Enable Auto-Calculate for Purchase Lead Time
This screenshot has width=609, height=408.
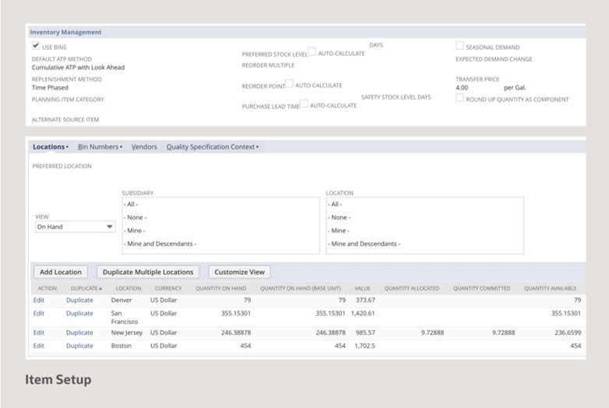(304, 104)
